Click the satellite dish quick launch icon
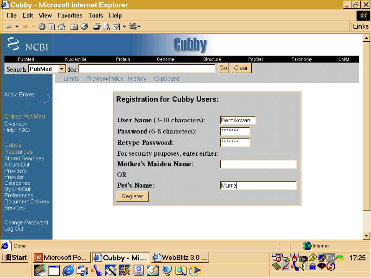Viewport: 371px width, 278px height. [167, 271]
